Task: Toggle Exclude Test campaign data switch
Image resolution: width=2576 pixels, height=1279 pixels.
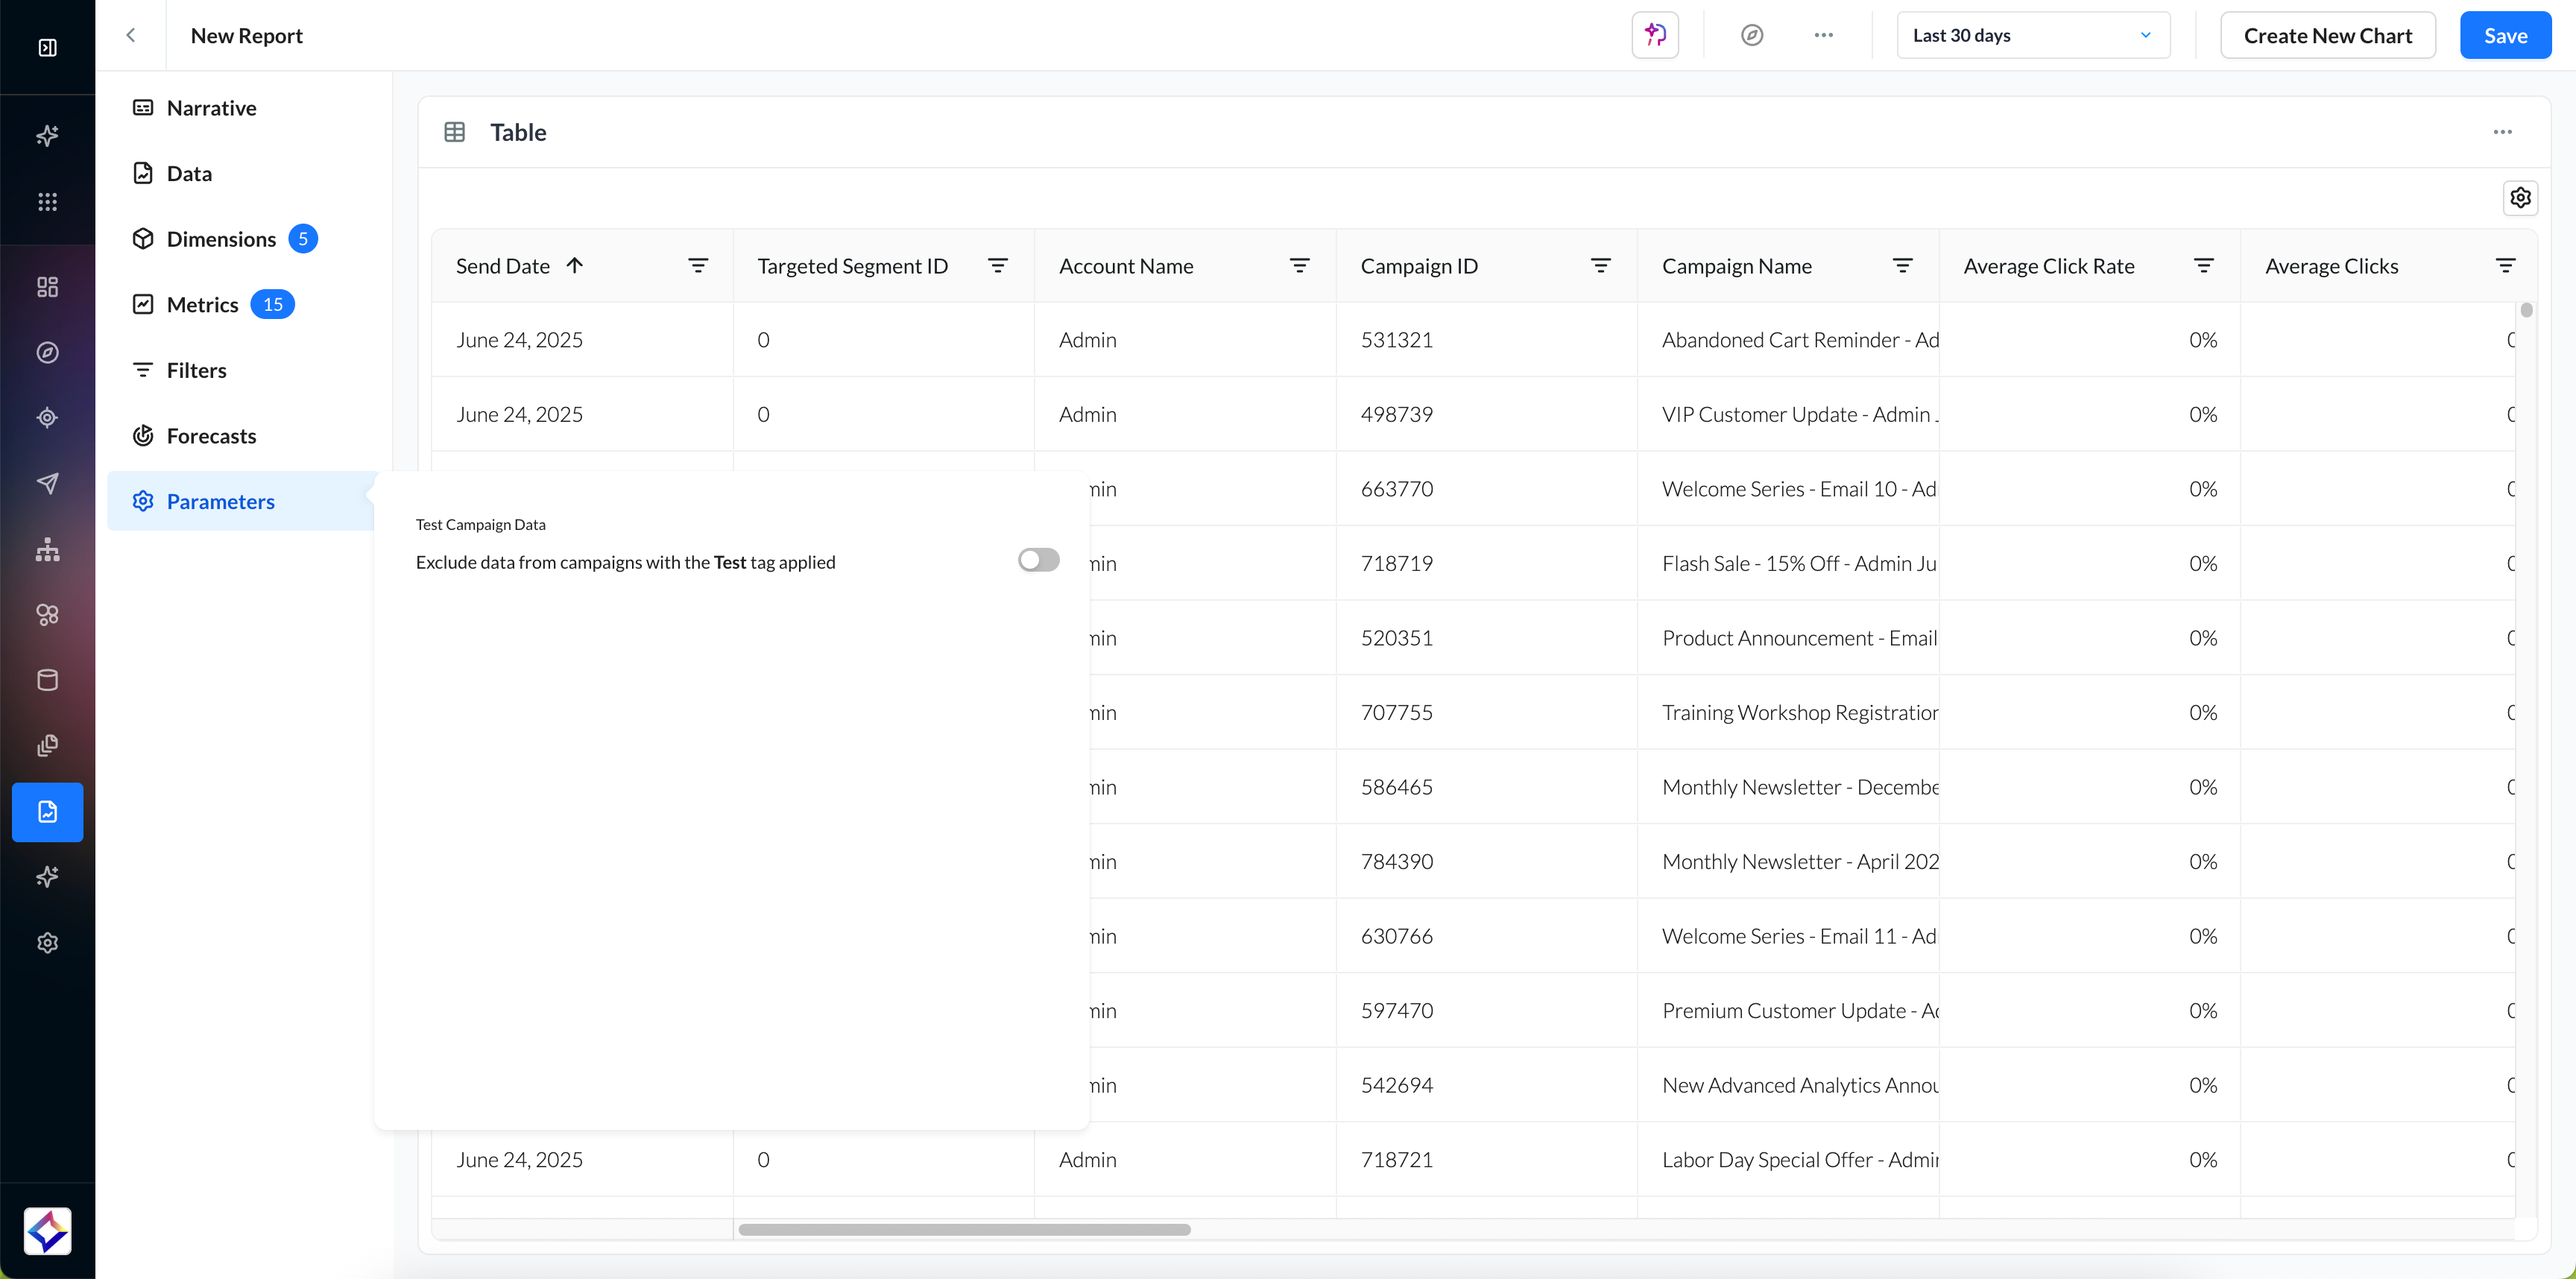Action: [1038, 560]
